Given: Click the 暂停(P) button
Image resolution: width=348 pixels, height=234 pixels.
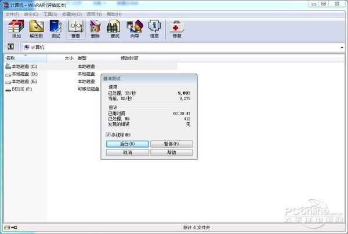Looking at the screenshot, I should point(172,144).
